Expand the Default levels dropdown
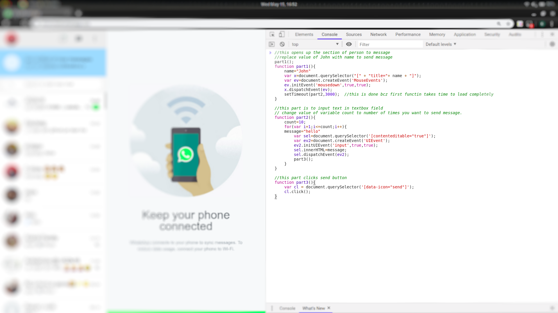This screenshot has width=558, height=313. tap(441, 44)
